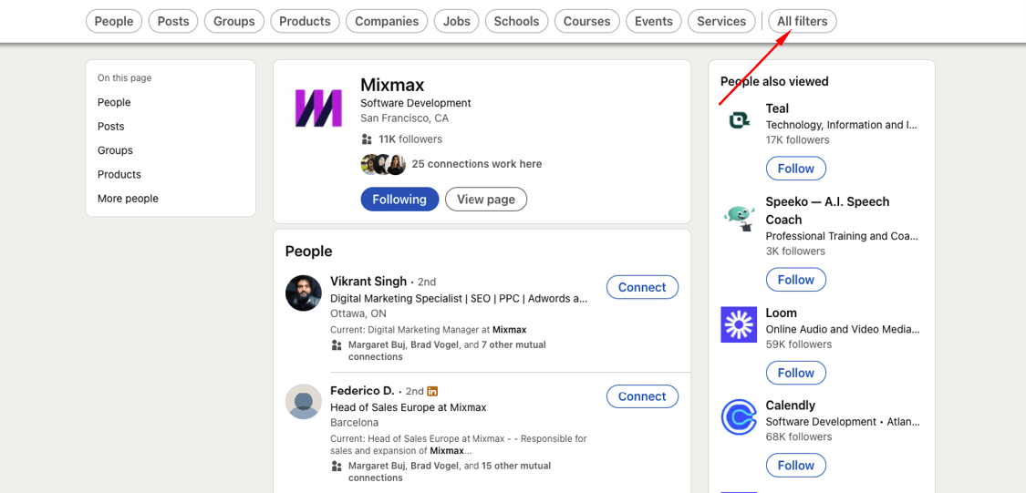The image size is (1026, 493).
Task: Open the Loom logo icon
Action: [739, 324]
